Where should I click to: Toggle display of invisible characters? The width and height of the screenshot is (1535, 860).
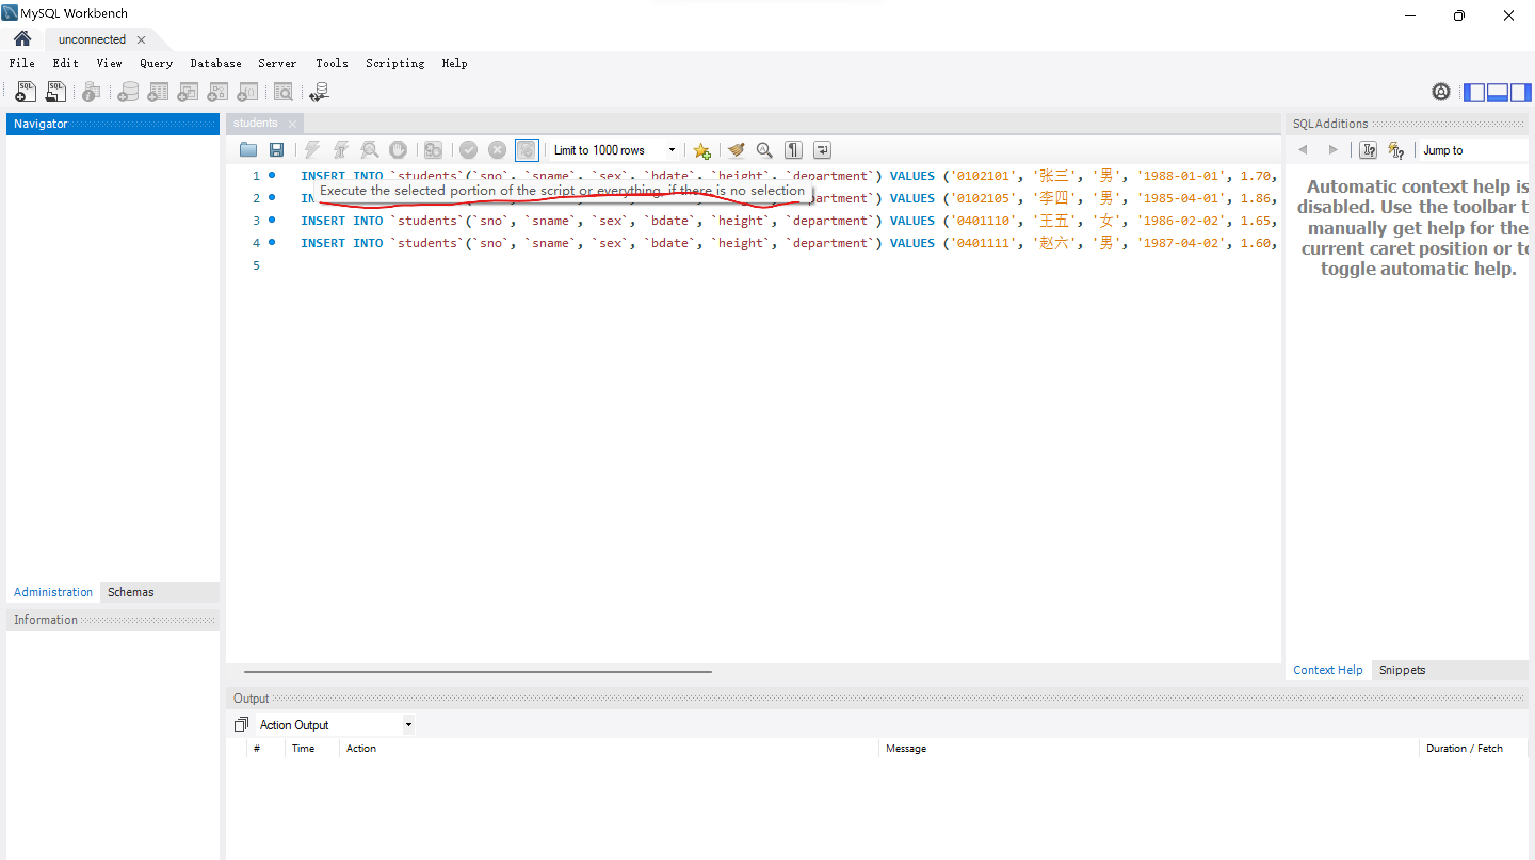tap(793, 150)
